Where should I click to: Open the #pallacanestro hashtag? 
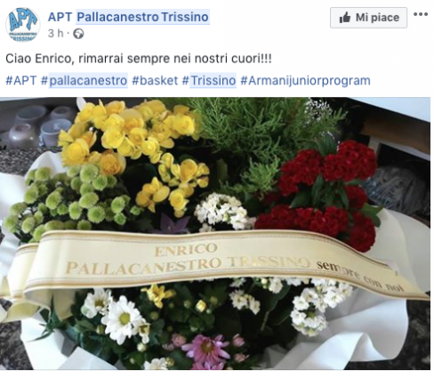coord(84,81)
